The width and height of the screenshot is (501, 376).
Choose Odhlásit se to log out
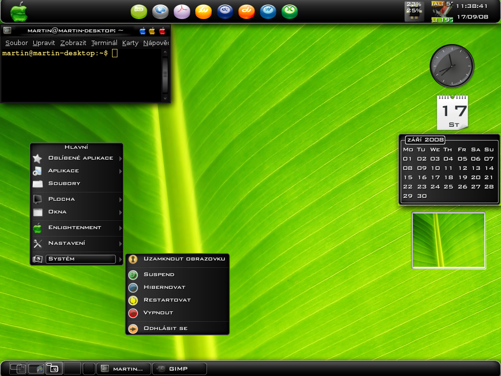(165, 329)
